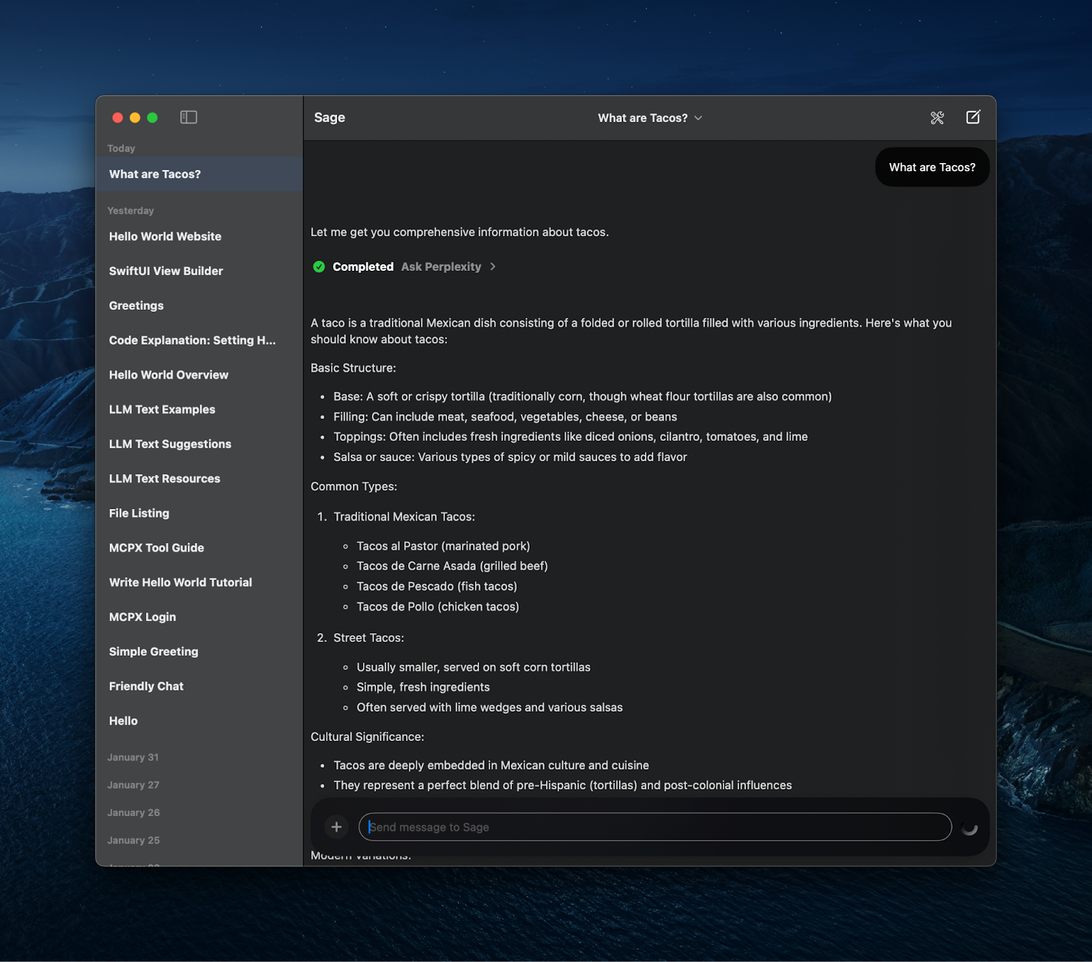Click the Tacos de Pescado item

pyautogui.click(x=437, y=586)
